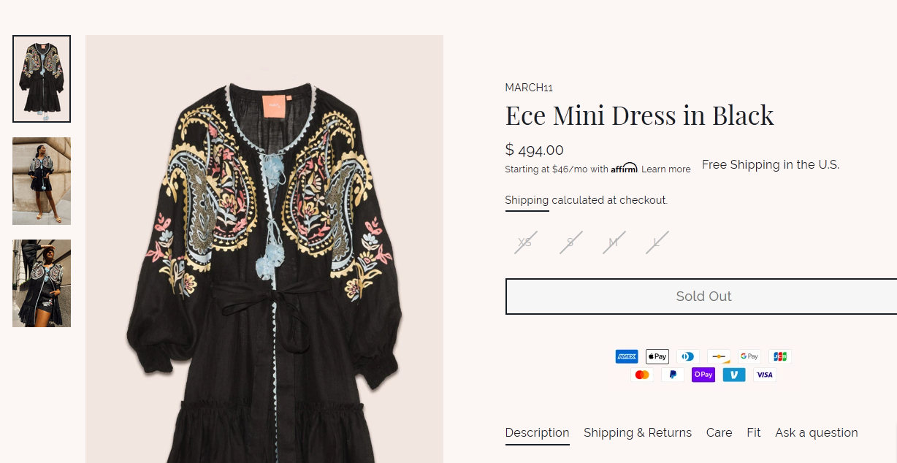Choose size L option

(657, 242)
